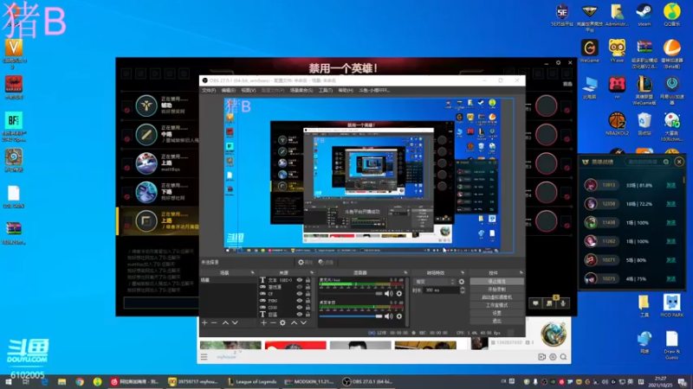
Task: Open the microphone audio settings gear in the mixer
Action: tap(399, 293)
